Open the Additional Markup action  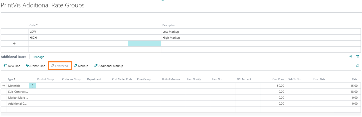pyautogui.click(x=109, y=66)
